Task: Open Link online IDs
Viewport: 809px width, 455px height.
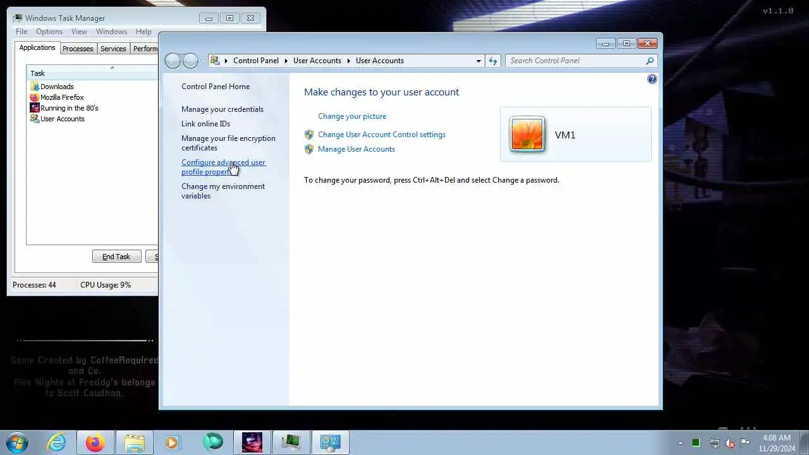Action: [x=205, y=124]
